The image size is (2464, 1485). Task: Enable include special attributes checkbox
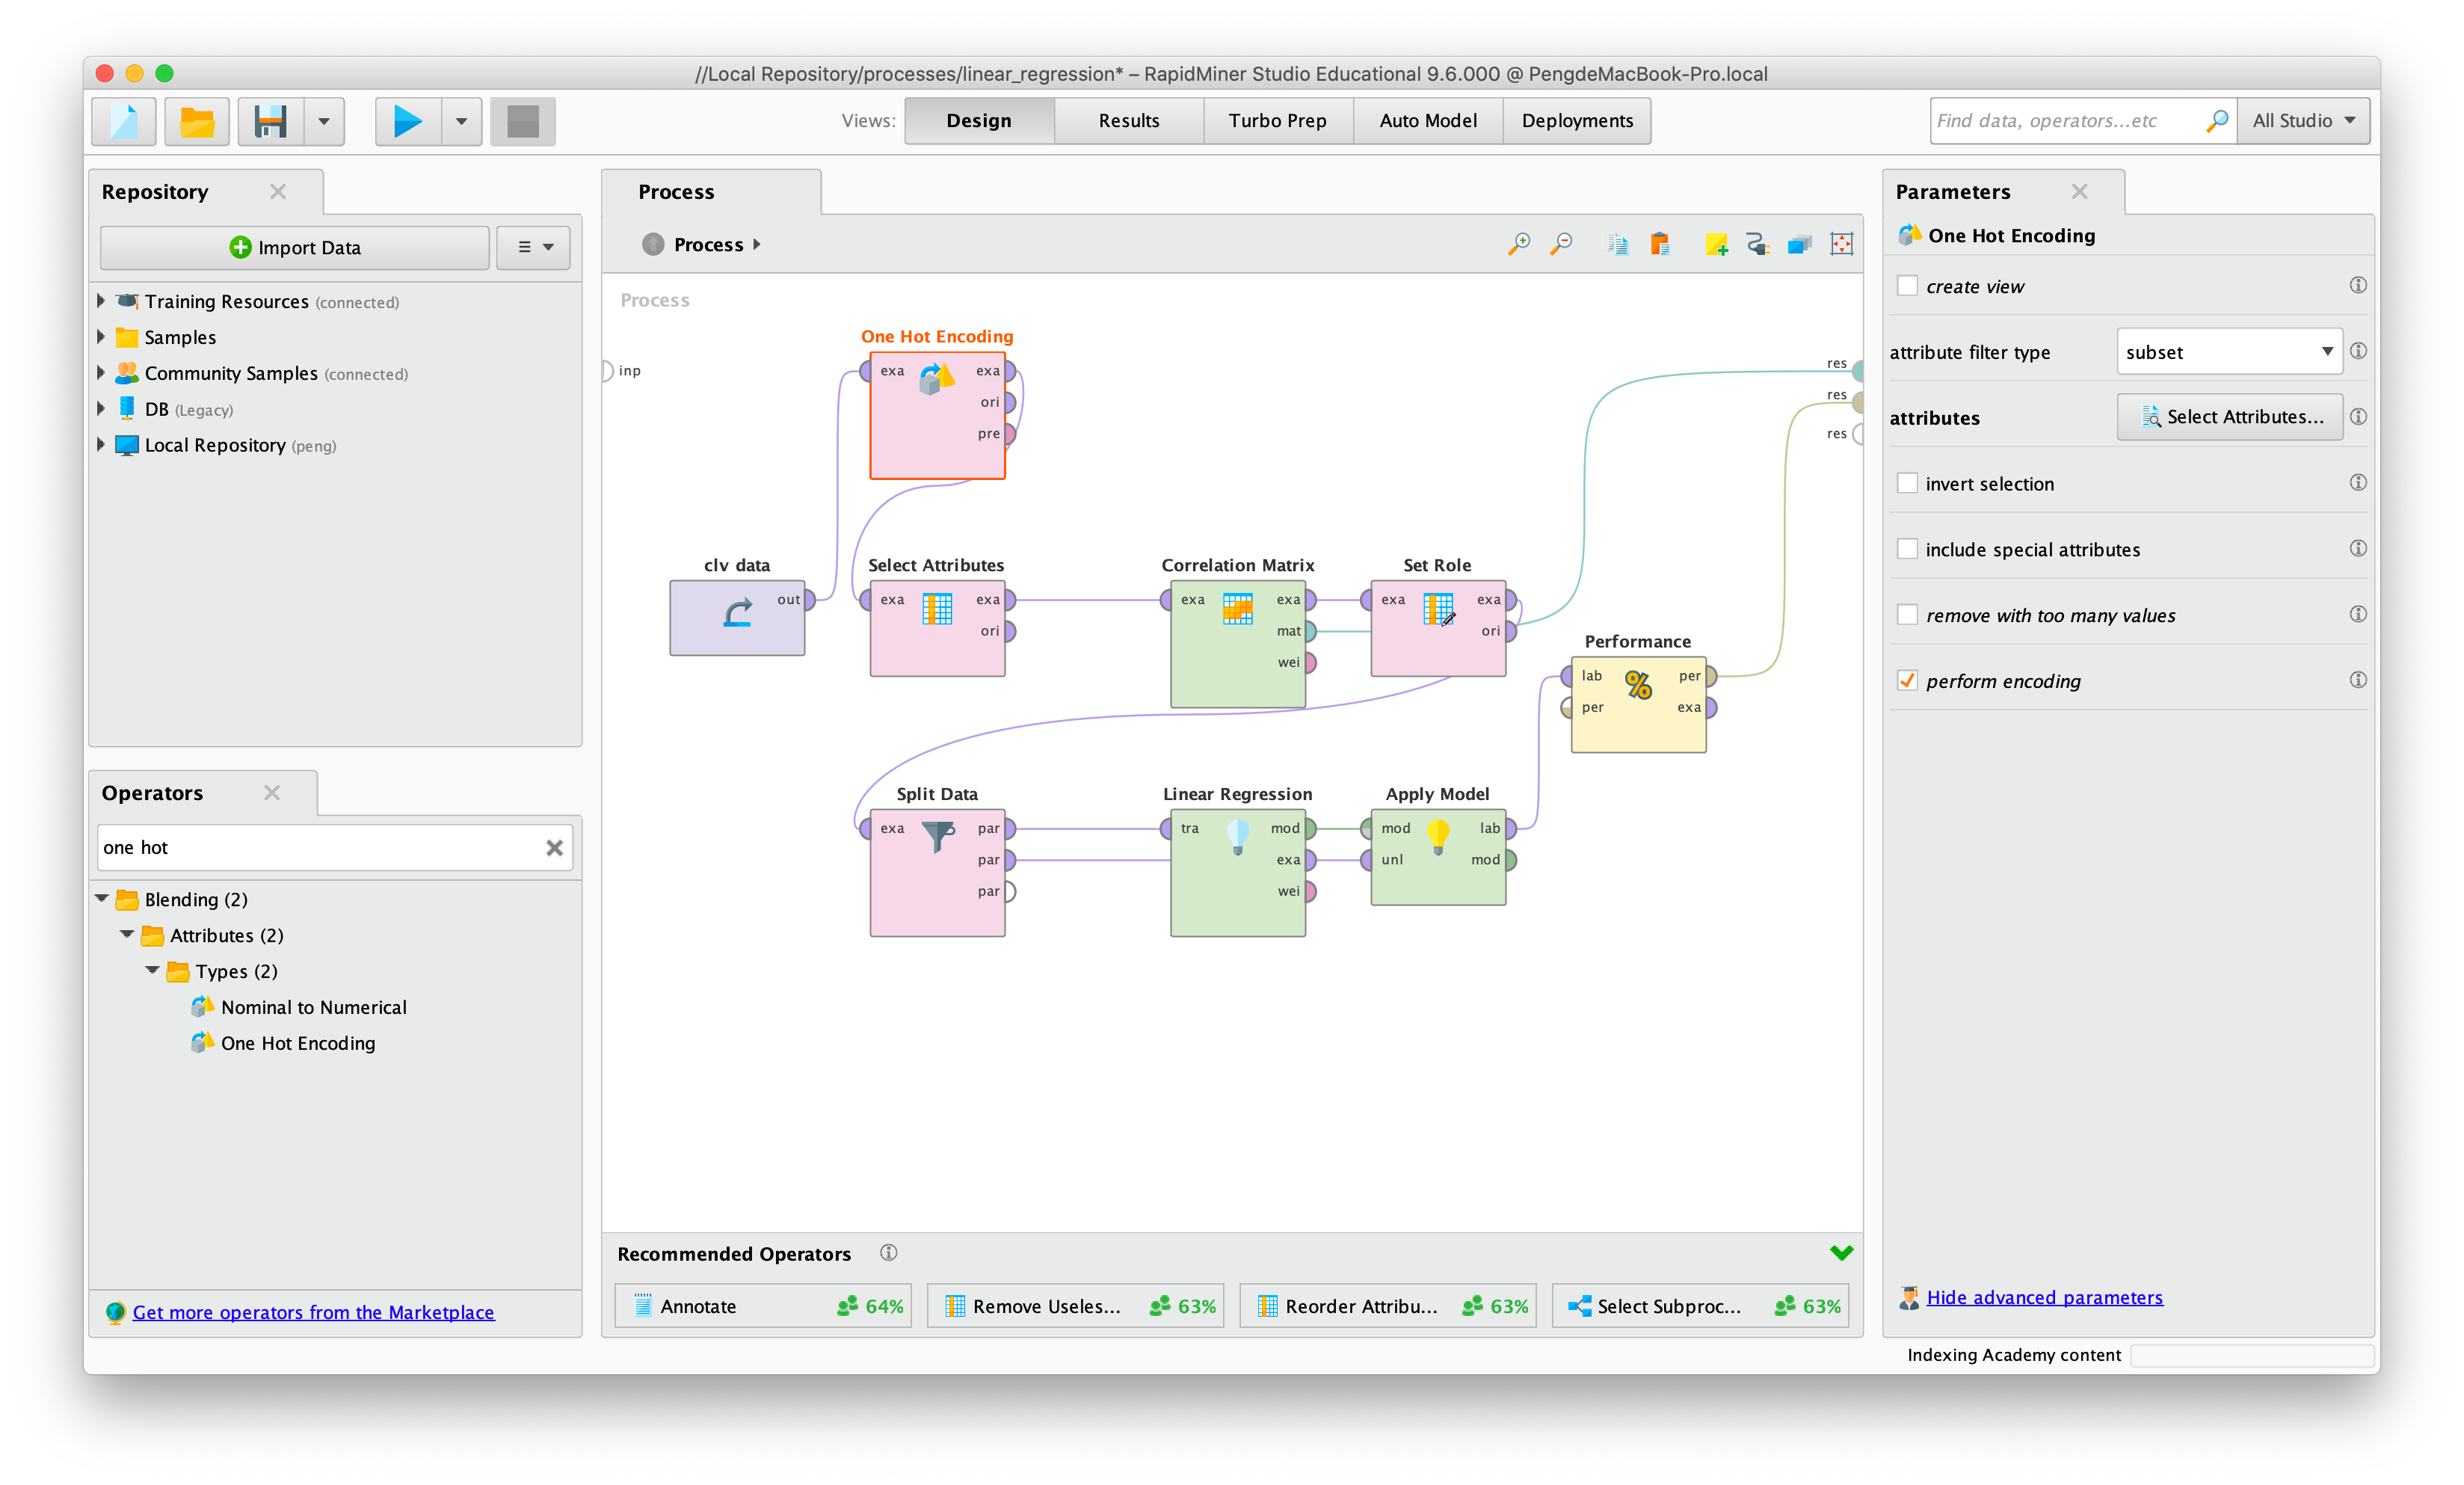pyautogui.click(x=1907, y=549)
